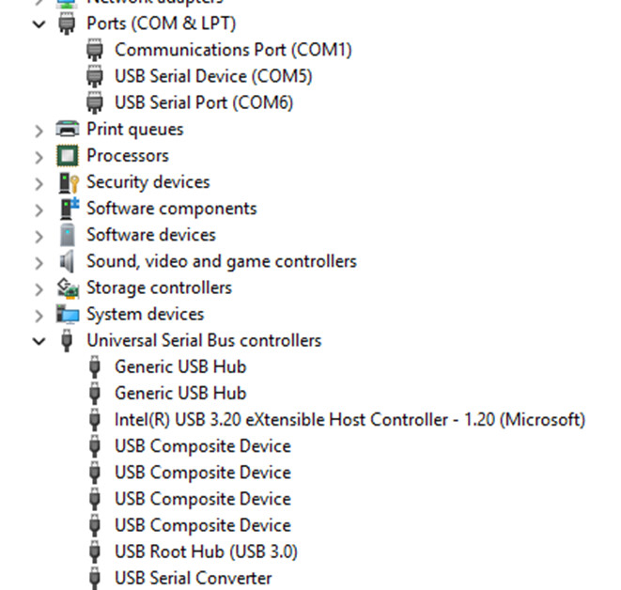Select USB Root Hub (USB 3.0)

click(206, 551)
